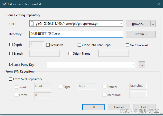Click the ... browse button for Putty key
The width and height of the screenshot is (163, 116).
point(142,65)
